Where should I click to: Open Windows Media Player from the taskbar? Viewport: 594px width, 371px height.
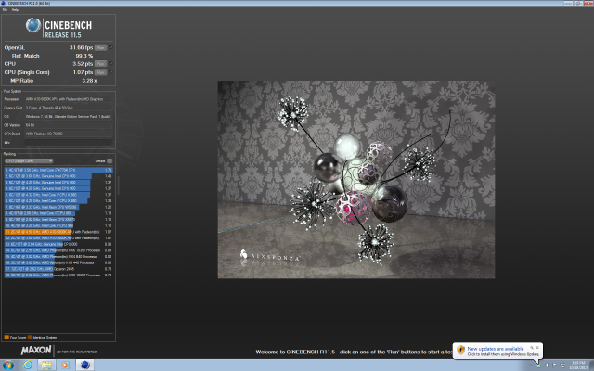point(65,365)
